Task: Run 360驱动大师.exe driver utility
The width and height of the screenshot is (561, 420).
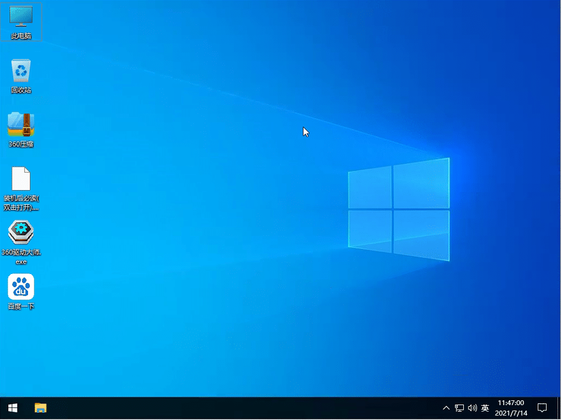Action: coord(21,232)
